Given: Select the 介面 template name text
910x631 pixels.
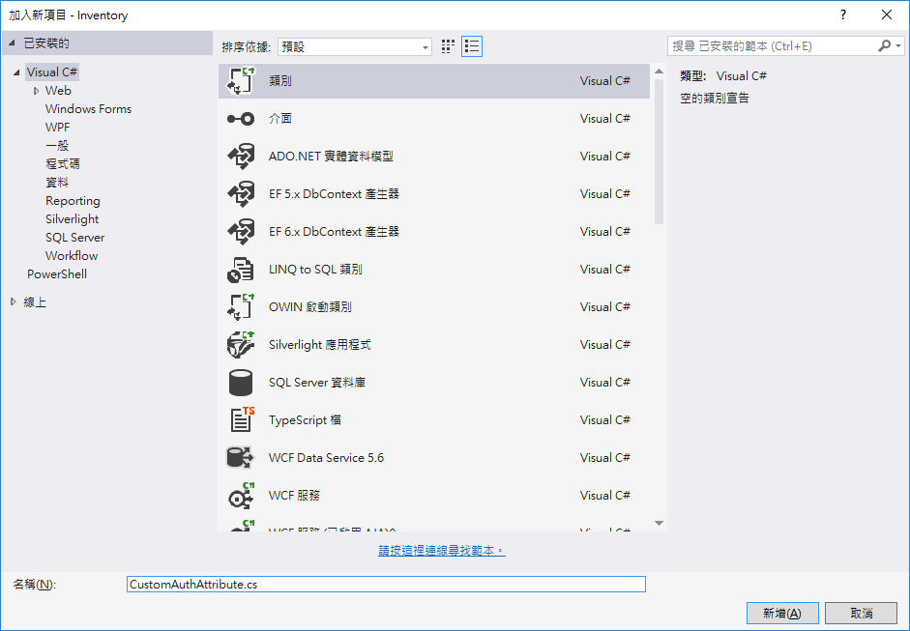Looking at the screenshot, I should click(x=280, y=118).
